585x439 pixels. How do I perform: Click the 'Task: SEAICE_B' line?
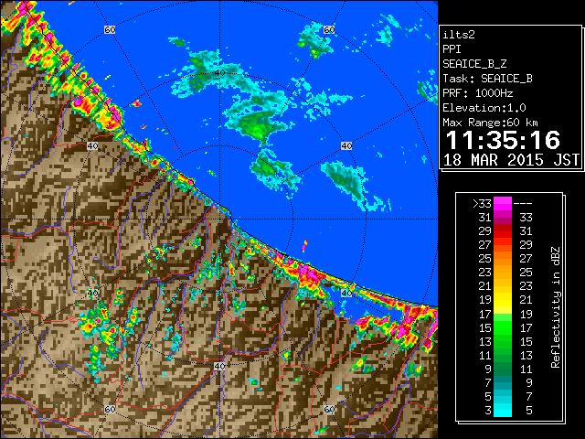coord(487,79)
